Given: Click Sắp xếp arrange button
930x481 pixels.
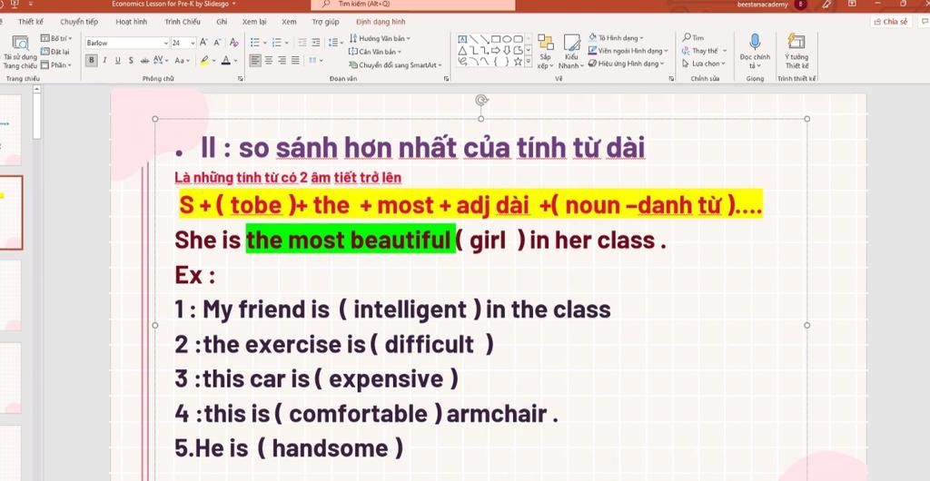Looking at the screenshot, I should 545,52.
